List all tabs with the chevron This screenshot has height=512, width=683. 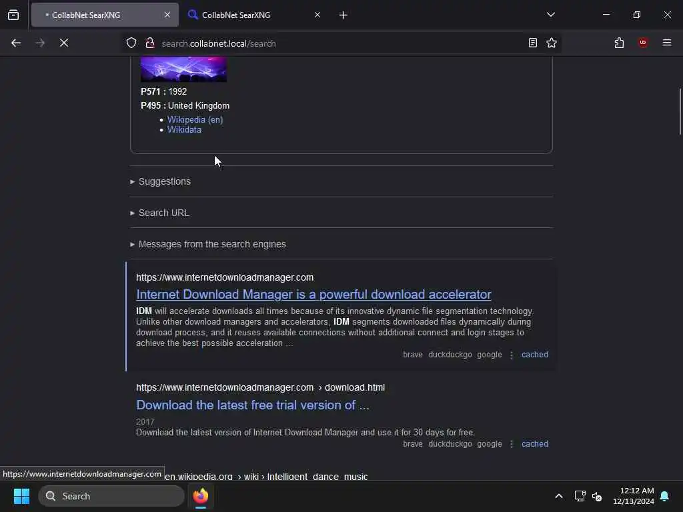(x=550, y=15)
